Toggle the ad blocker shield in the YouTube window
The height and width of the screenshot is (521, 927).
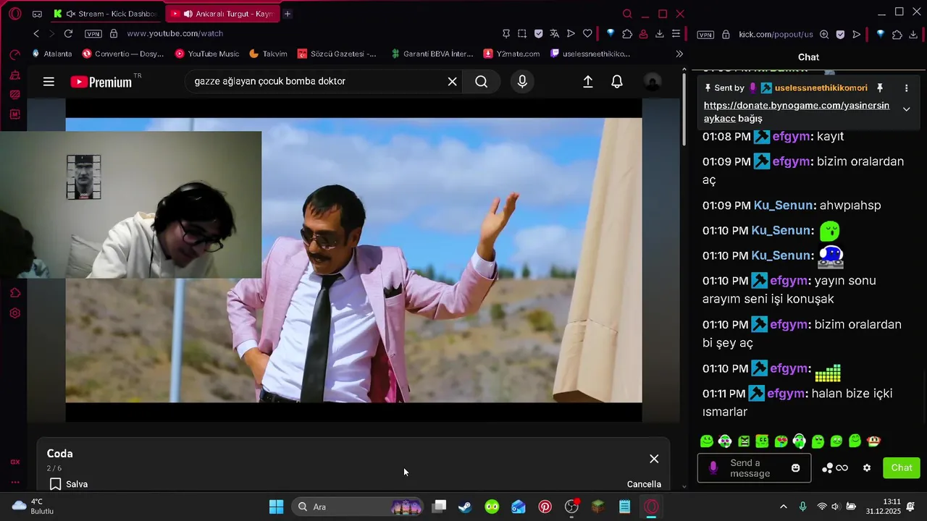click(538, 33)
